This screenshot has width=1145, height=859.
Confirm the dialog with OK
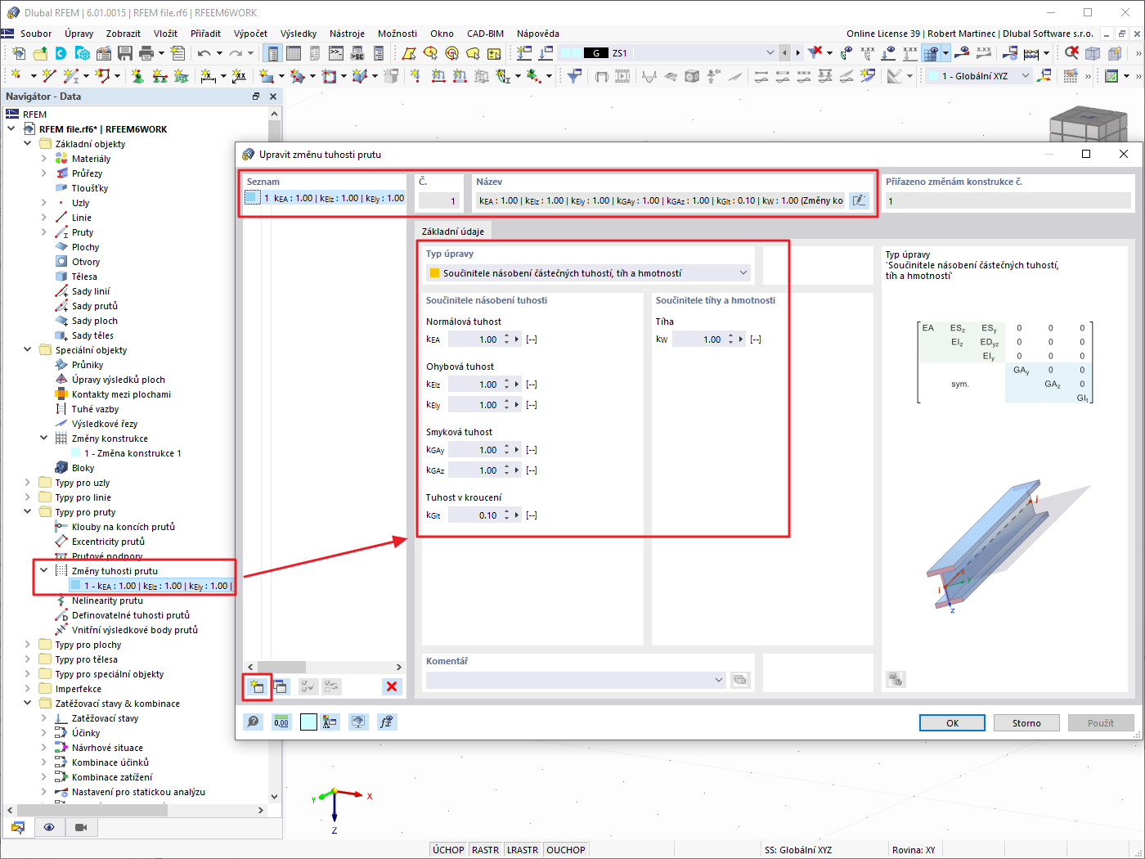[951, 722]
